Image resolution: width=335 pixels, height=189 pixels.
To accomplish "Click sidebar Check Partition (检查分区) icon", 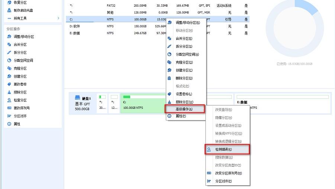I will [x=9, y=100].
